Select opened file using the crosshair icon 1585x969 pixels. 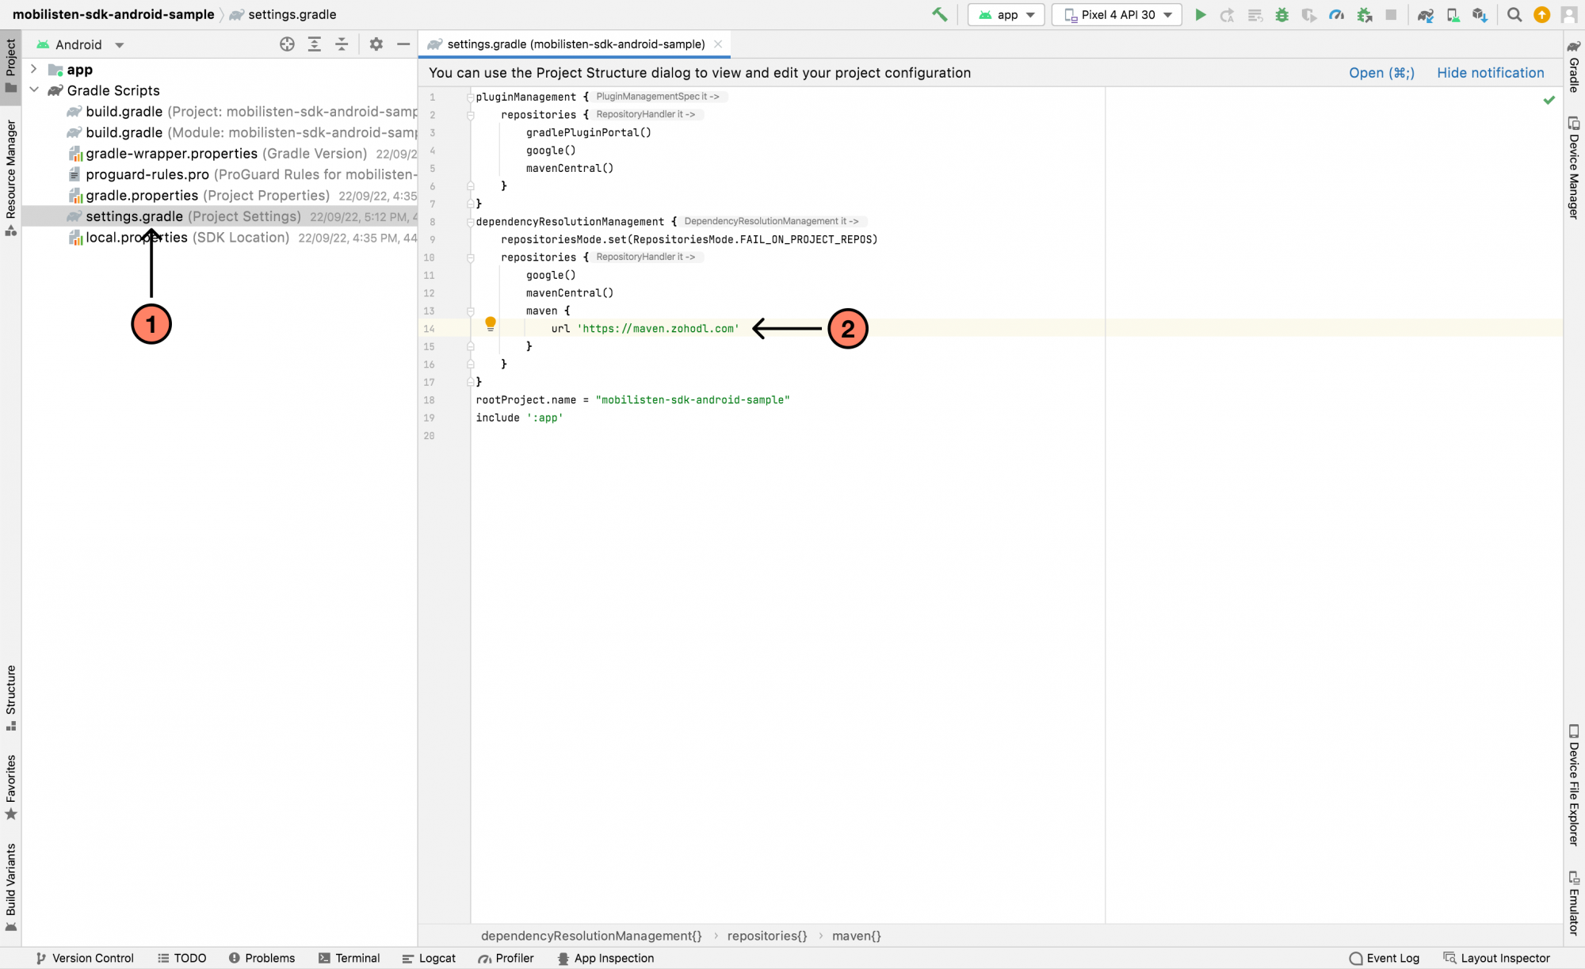tap(288, 44)
